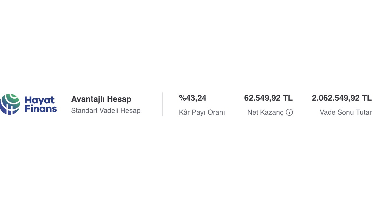This screenshot has width=373, height=210.
Task: Open the Net Kazanç info icon
Action: click(289, 112)
